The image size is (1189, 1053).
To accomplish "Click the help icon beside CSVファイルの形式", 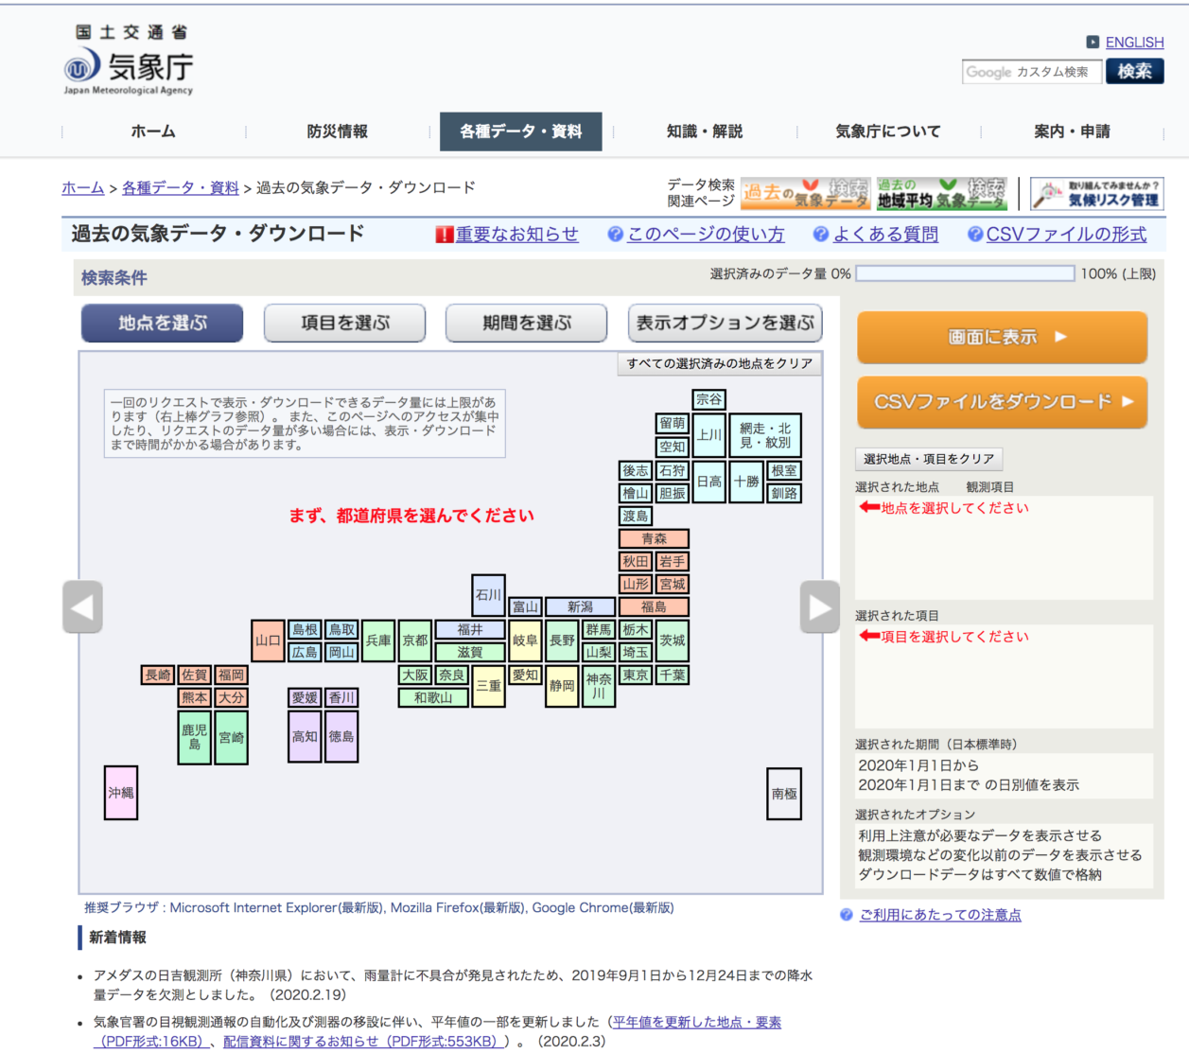I will click(x=973, y=235).
